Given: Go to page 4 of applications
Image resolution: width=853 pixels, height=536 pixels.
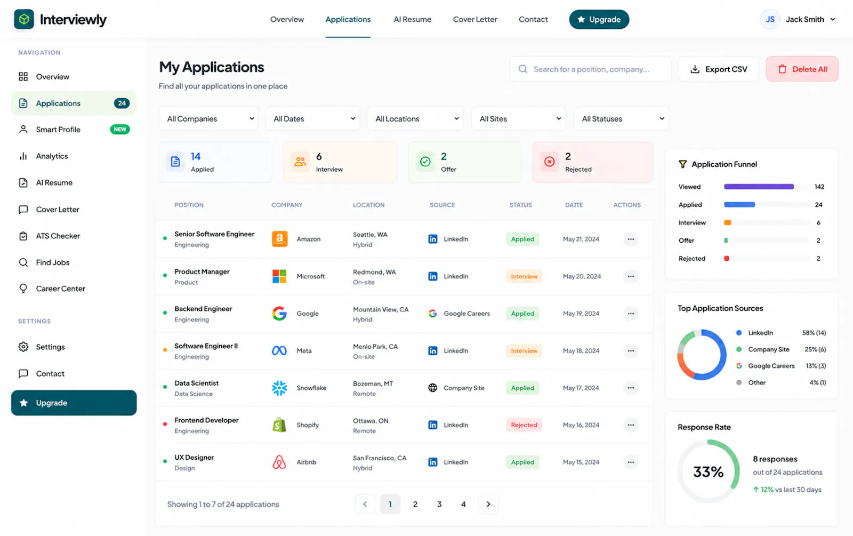Looking at the screenshot, I should [x=463, y=504].
